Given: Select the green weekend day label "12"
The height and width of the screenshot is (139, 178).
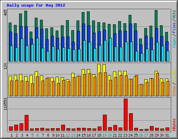Looking at the screenshot, I should click(68, 135).
